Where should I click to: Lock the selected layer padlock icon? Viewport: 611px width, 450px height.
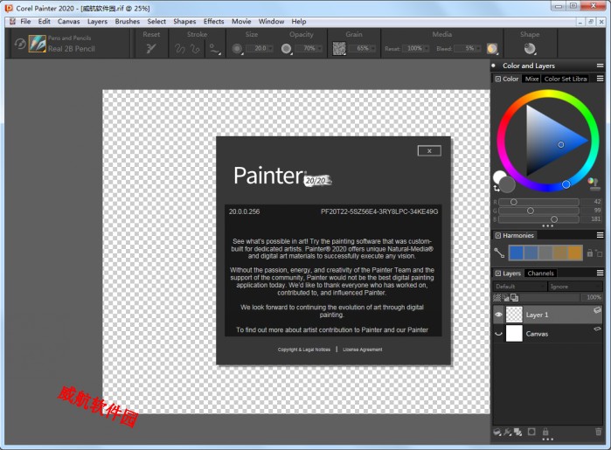point(545,432)
